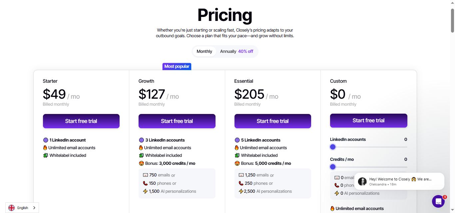Image resolution: width=455 pixels, height=213 pixels.
Task: Select the Monthly billing tab
Action: tap(204, 51)
